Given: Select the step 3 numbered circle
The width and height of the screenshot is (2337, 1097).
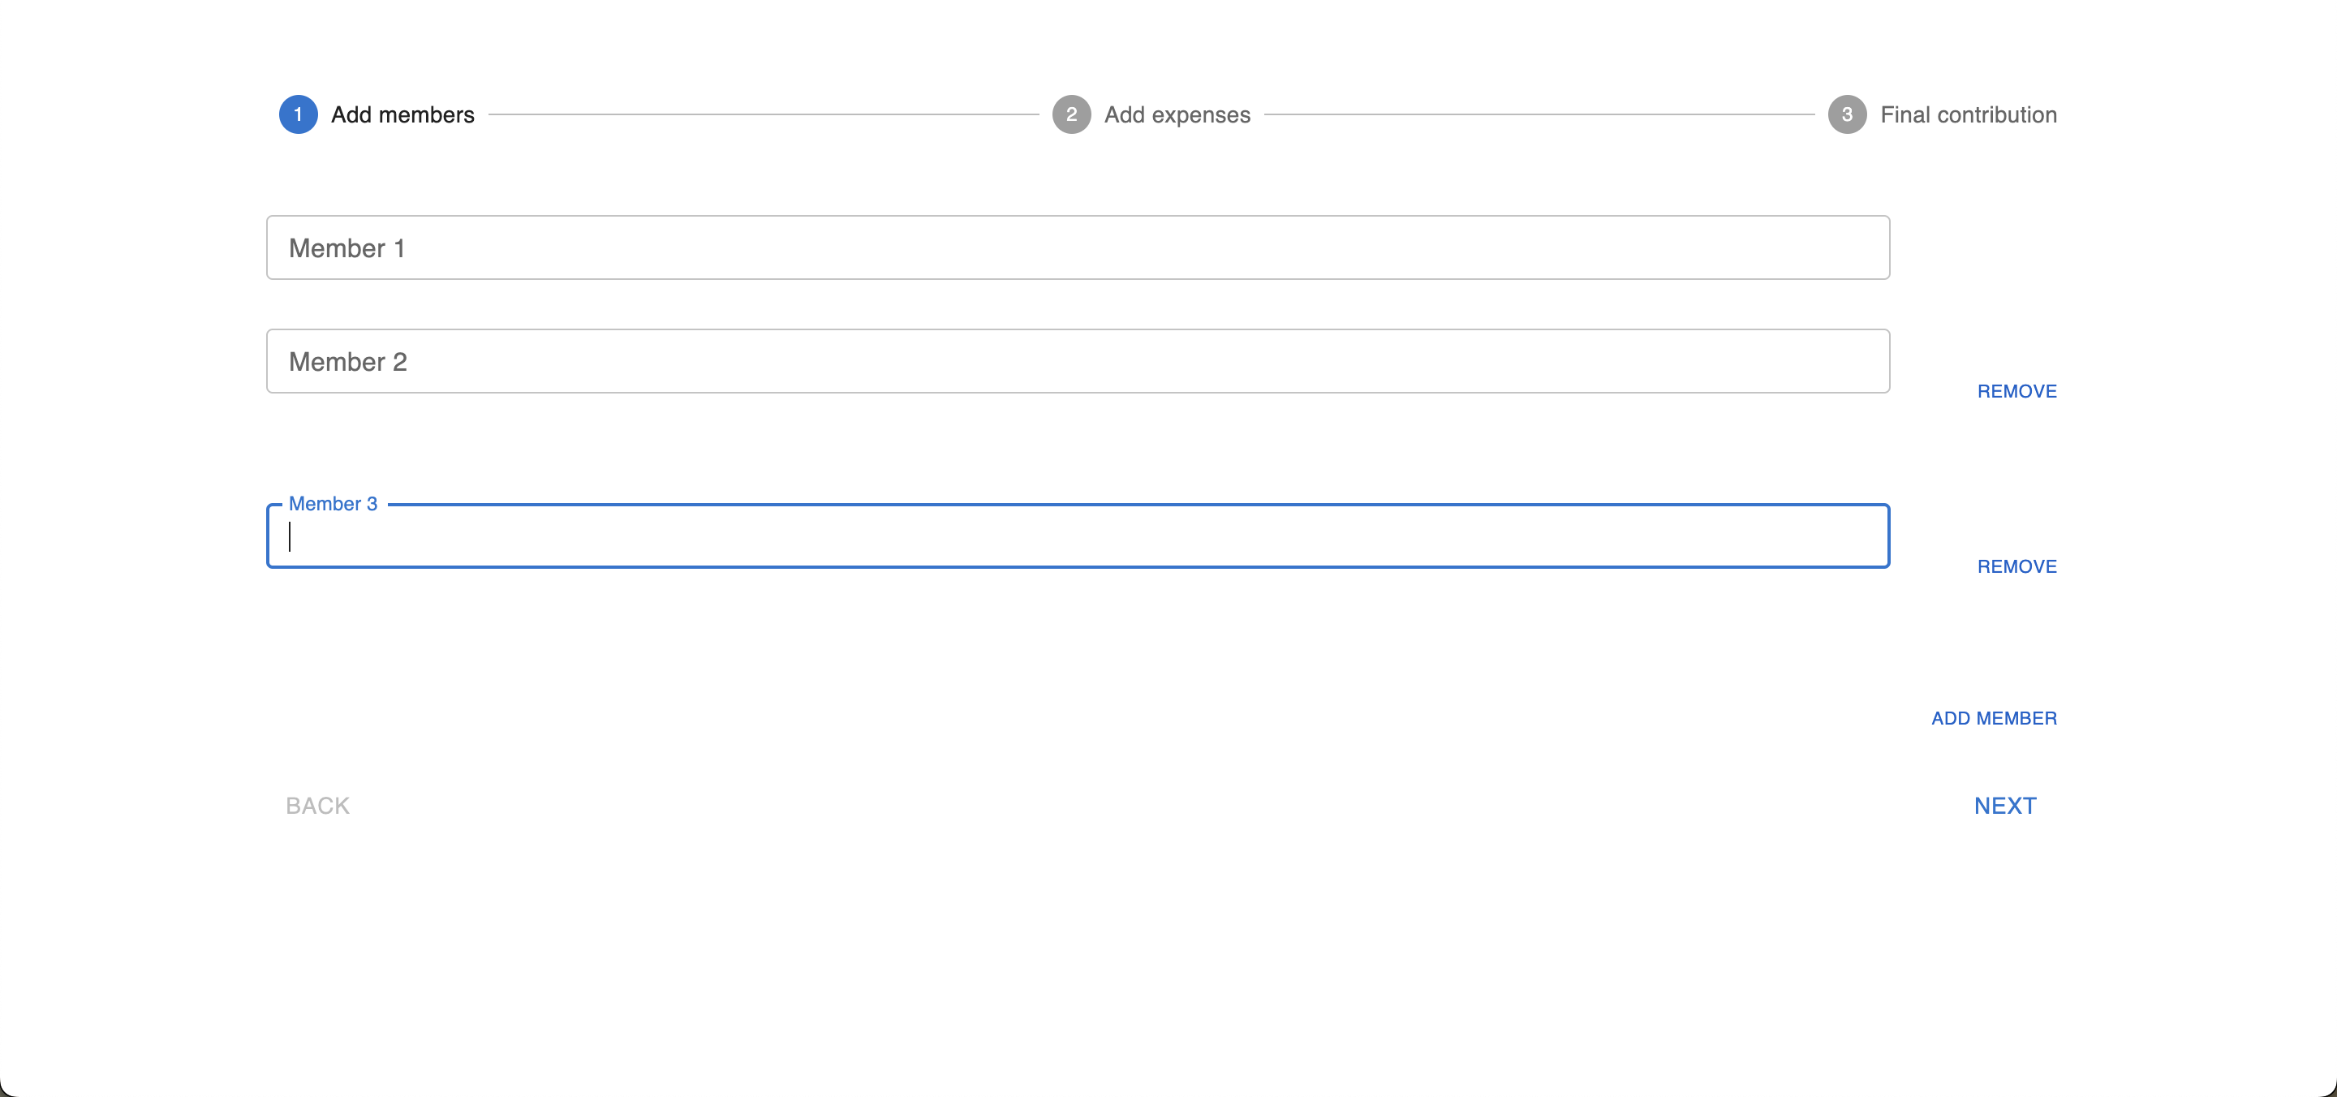Looking at the screenshot, I should coord(1847,114).
